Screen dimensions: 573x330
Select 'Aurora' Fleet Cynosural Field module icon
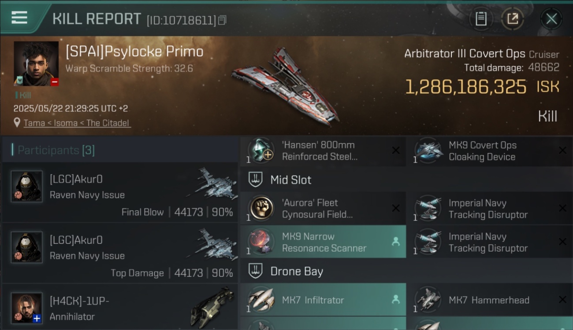[x=262, y=209]
